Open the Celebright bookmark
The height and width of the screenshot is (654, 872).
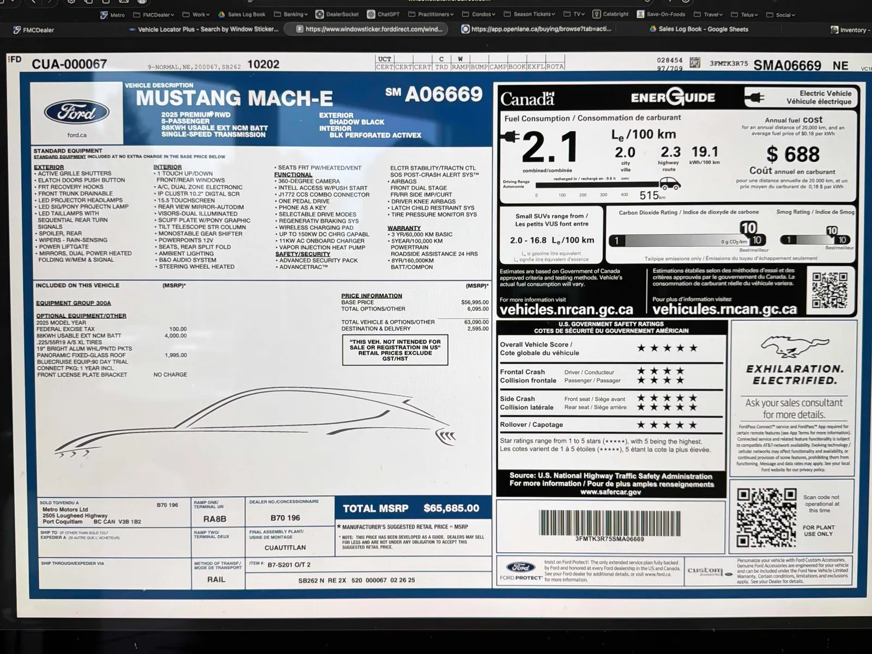coord(611,15)
